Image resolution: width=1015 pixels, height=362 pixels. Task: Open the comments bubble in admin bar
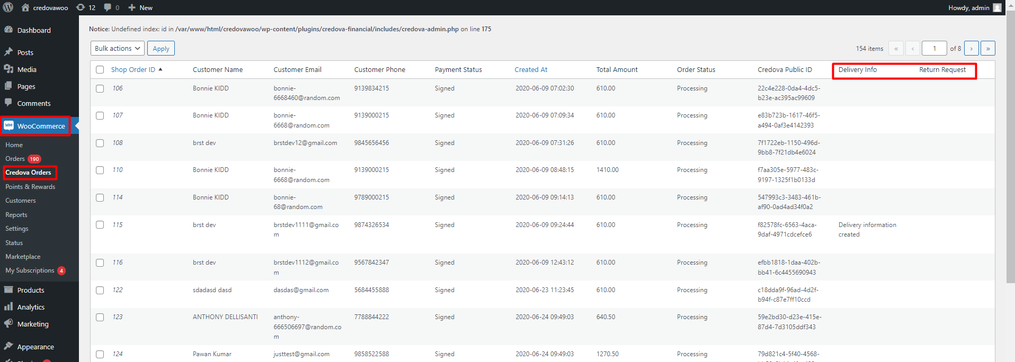tap(108, 7)
